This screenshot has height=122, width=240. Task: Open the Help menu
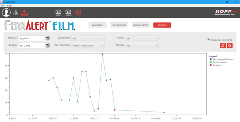pos(9,6)
